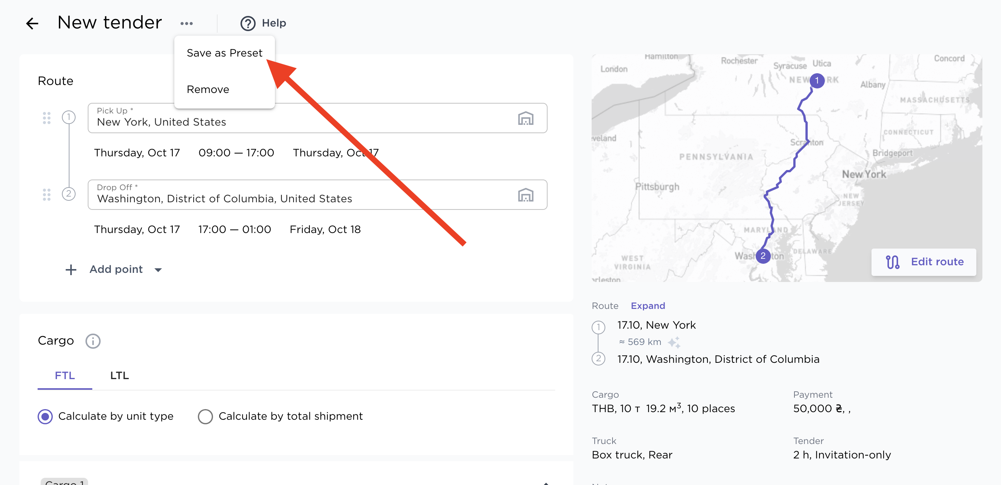The image size is (1001, 485).
Task: Select Calculate by total shipment radio button
Action: (205, 416)
